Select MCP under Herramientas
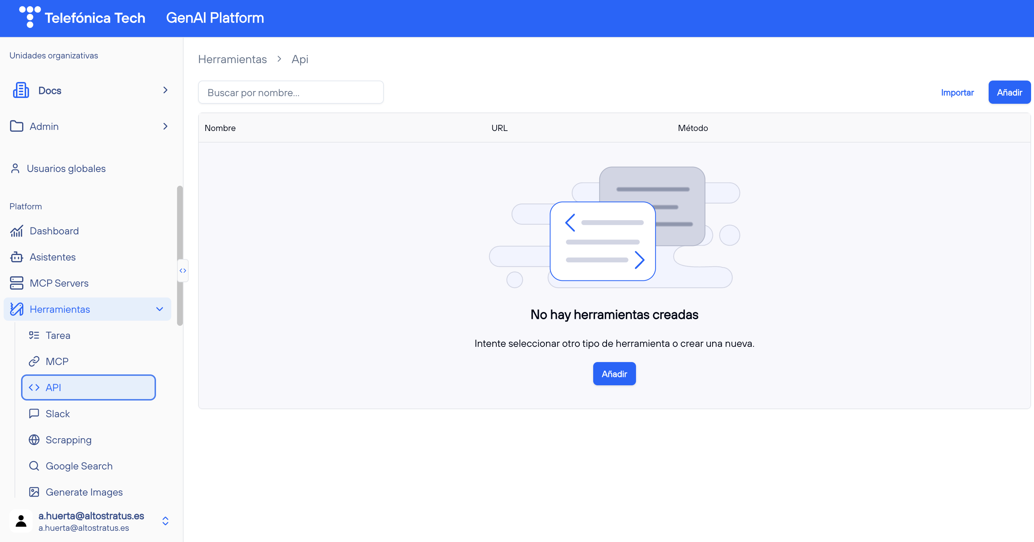The height and width of the screenshot is (542, 1034). pos(57,361)
